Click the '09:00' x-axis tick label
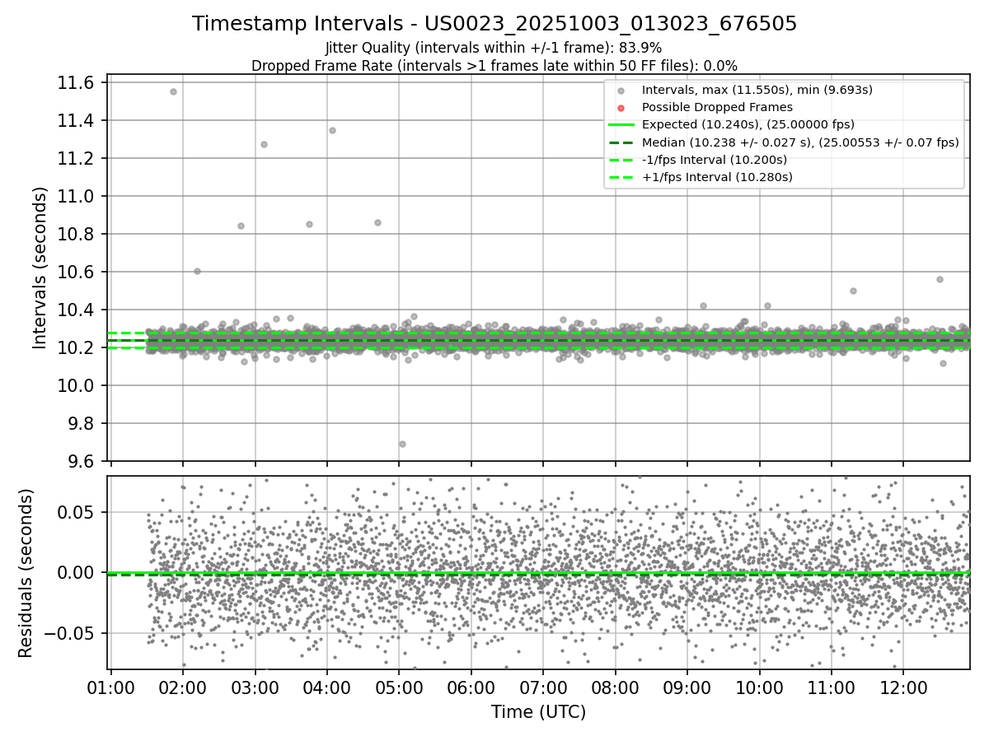The image size is (989, 741). (x=687, y=687)
